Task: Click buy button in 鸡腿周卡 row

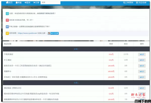Action: click(x=142, y=72)
